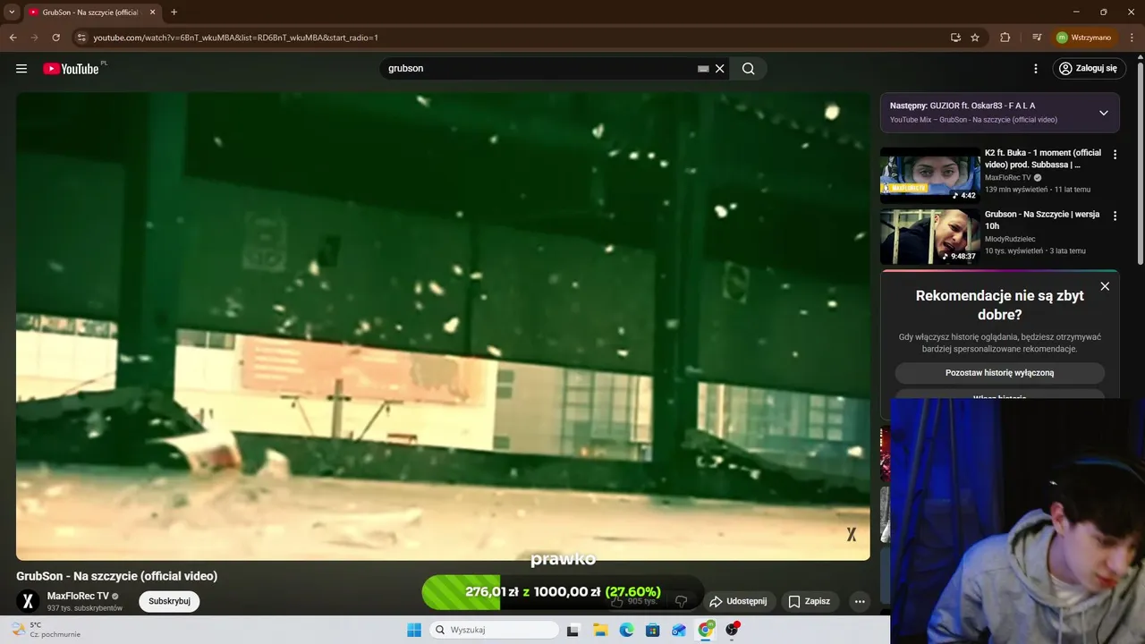Image resolution: width=1145 pixels, height=644 pixels.
Task: Bookmark this page with the star
Action: coord(975,38)
